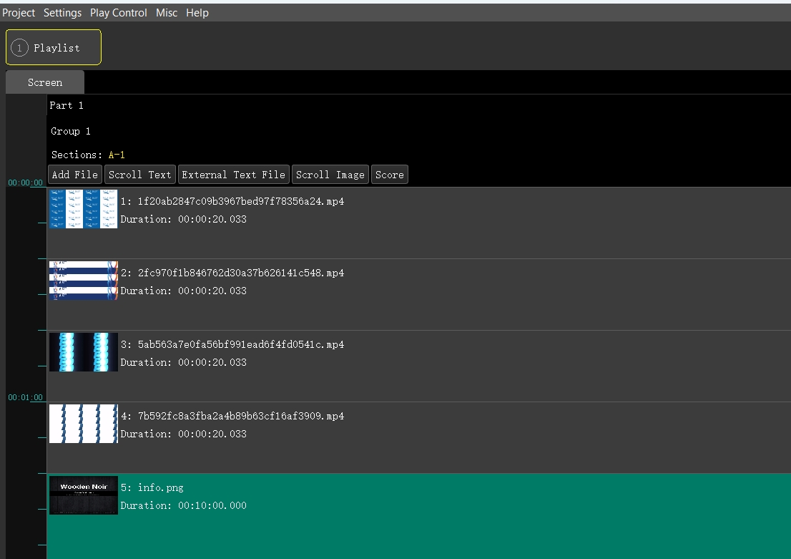The height and width of the screenshot is (559, 791).
Task: Click the 00:01:00 timeline marker
Action: [x=25, y=397]
